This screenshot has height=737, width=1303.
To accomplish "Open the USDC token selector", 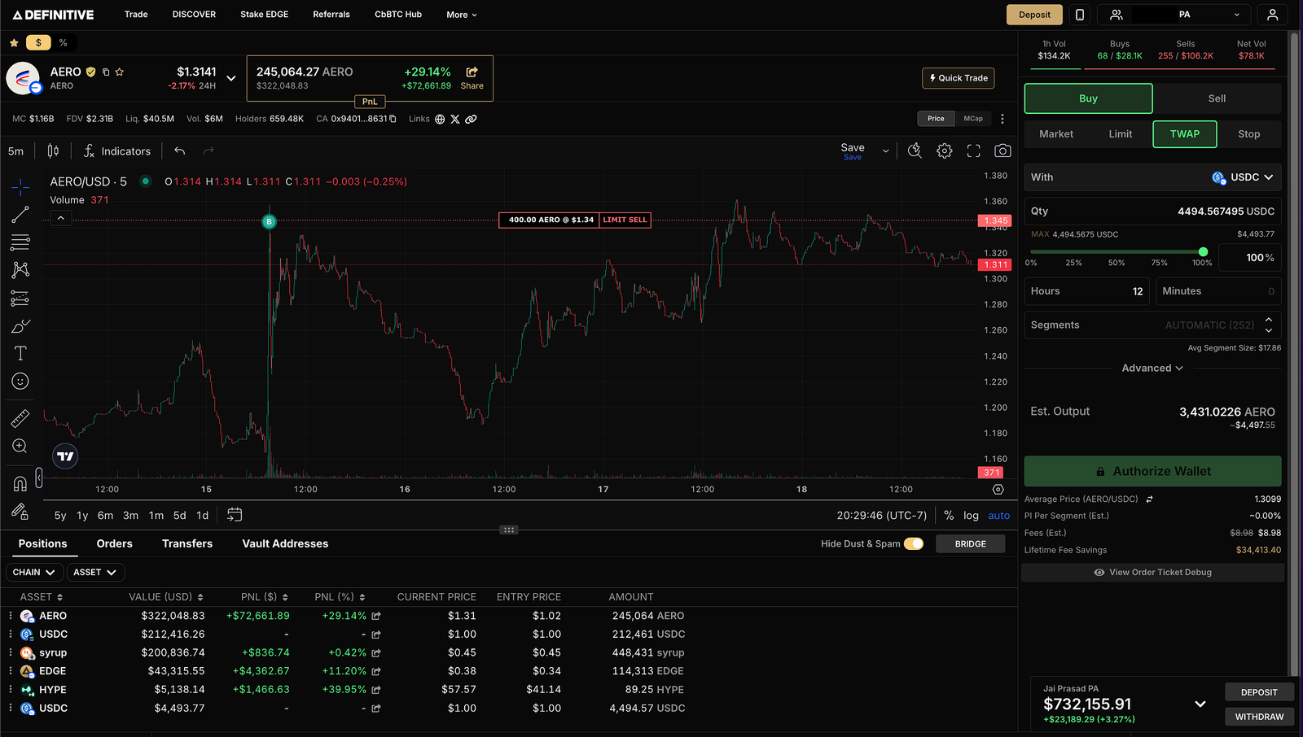I will click(x=1243, y=177).
